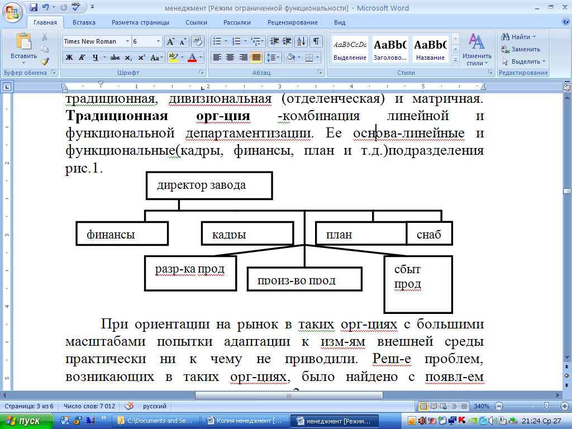Zoom in with the plus button
Image resolution: width=572 pixels, height=429 pixels.
tap(564, 406)
